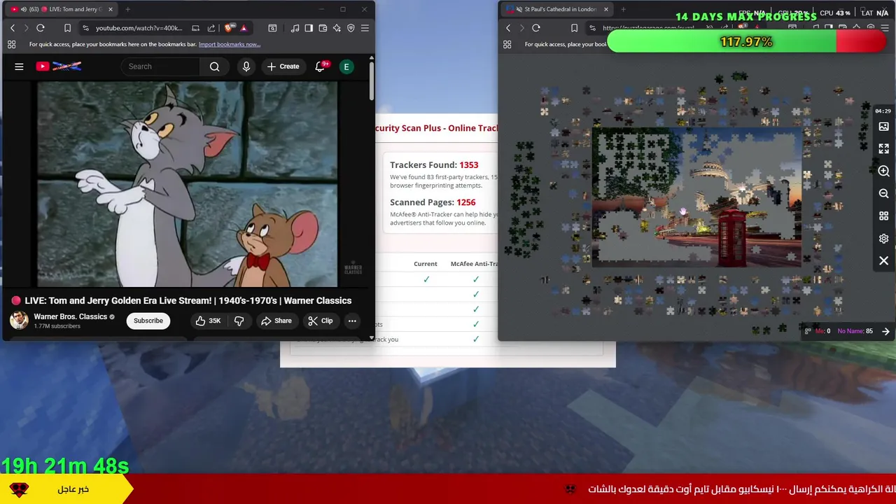Click Warner Bros. Classics channel avatar
This screenshot has height=504, width=896.
[19, 321]
